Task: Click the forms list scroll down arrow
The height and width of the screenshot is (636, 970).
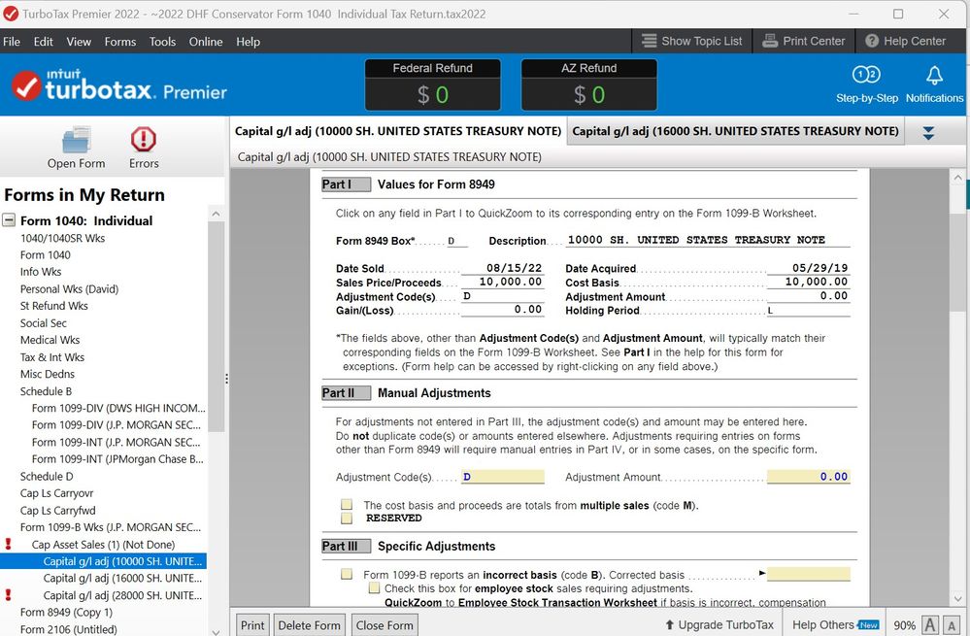Action: [x=216, y=632]
